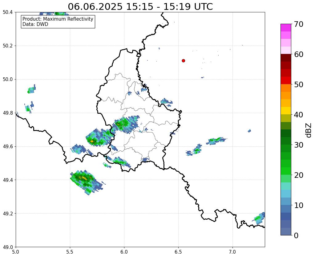
Task: Click colorbar tick label 40
Action: tap(299, 115)
